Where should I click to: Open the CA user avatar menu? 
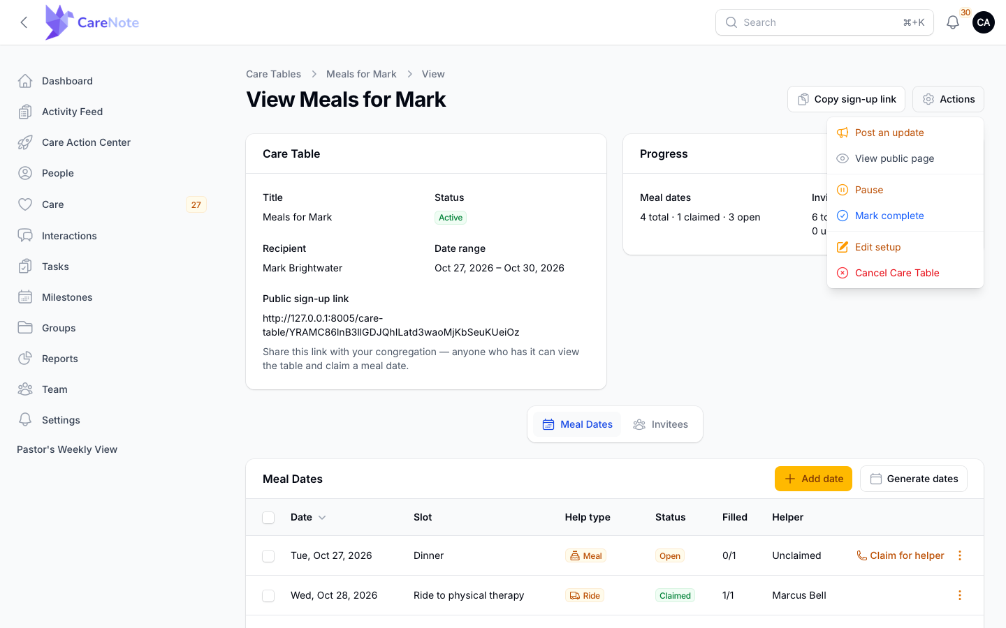(984, 22)
